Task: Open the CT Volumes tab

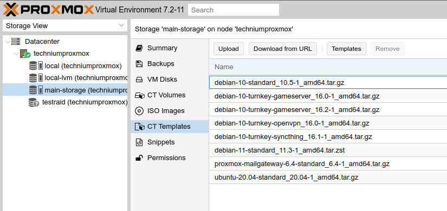Action: tap(170, 95)
